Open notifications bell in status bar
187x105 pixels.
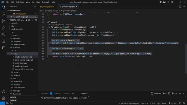coord(184,103)
